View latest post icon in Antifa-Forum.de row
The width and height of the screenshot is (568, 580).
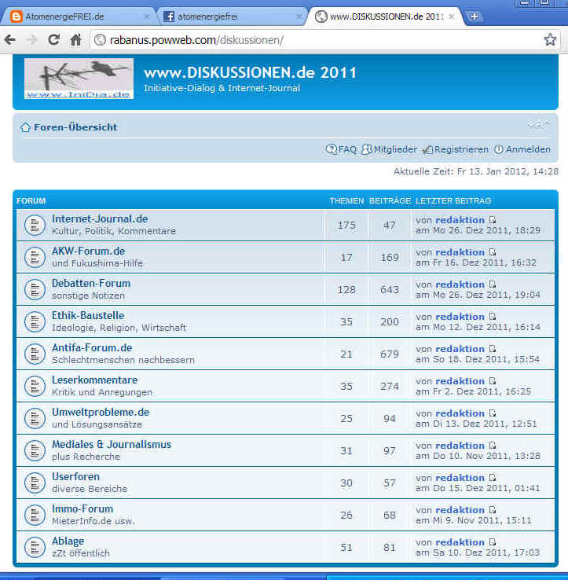493,348
